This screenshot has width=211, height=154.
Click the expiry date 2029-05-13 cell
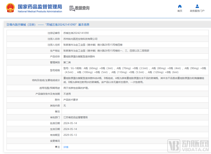(x=70, y=135)
